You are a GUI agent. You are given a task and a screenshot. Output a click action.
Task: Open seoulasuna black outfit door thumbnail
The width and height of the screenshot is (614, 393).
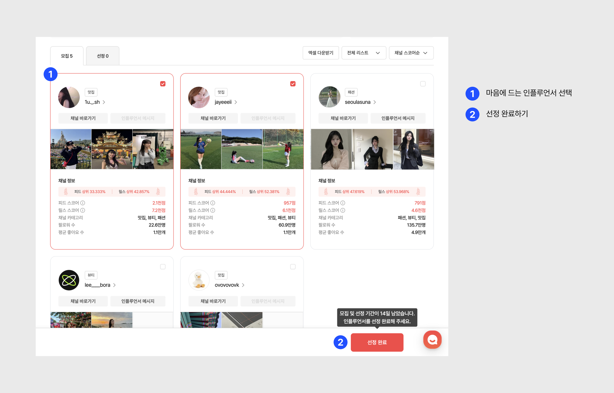point(372,149)
